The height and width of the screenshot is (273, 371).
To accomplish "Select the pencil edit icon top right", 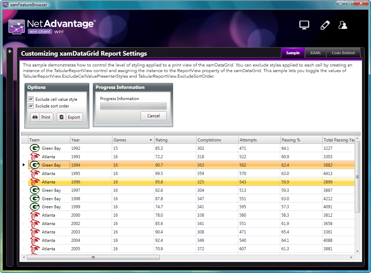I will coord(325,25).
